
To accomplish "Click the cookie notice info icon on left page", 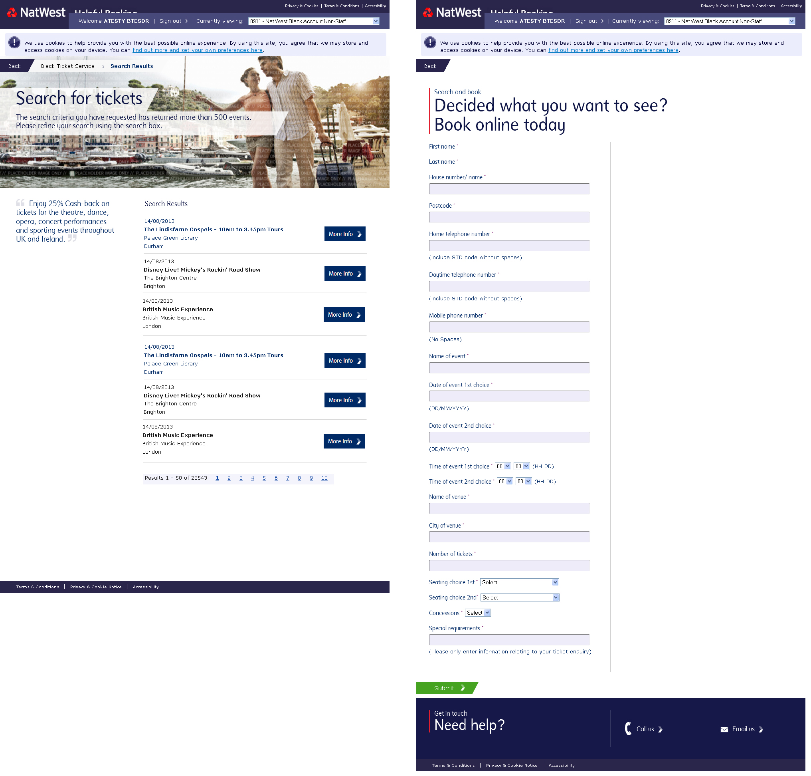I will coord(14,42).
